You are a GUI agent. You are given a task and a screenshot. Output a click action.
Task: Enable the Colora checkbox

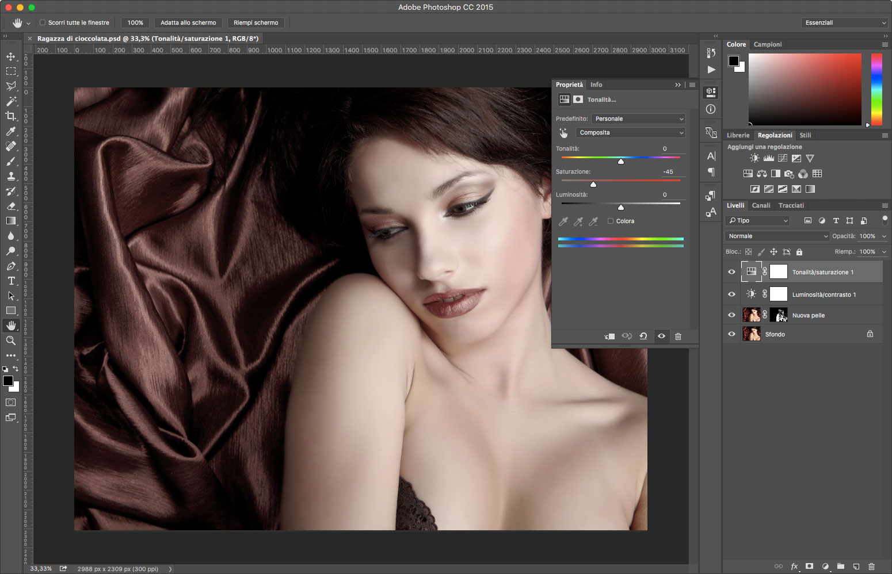coord(611,221)
